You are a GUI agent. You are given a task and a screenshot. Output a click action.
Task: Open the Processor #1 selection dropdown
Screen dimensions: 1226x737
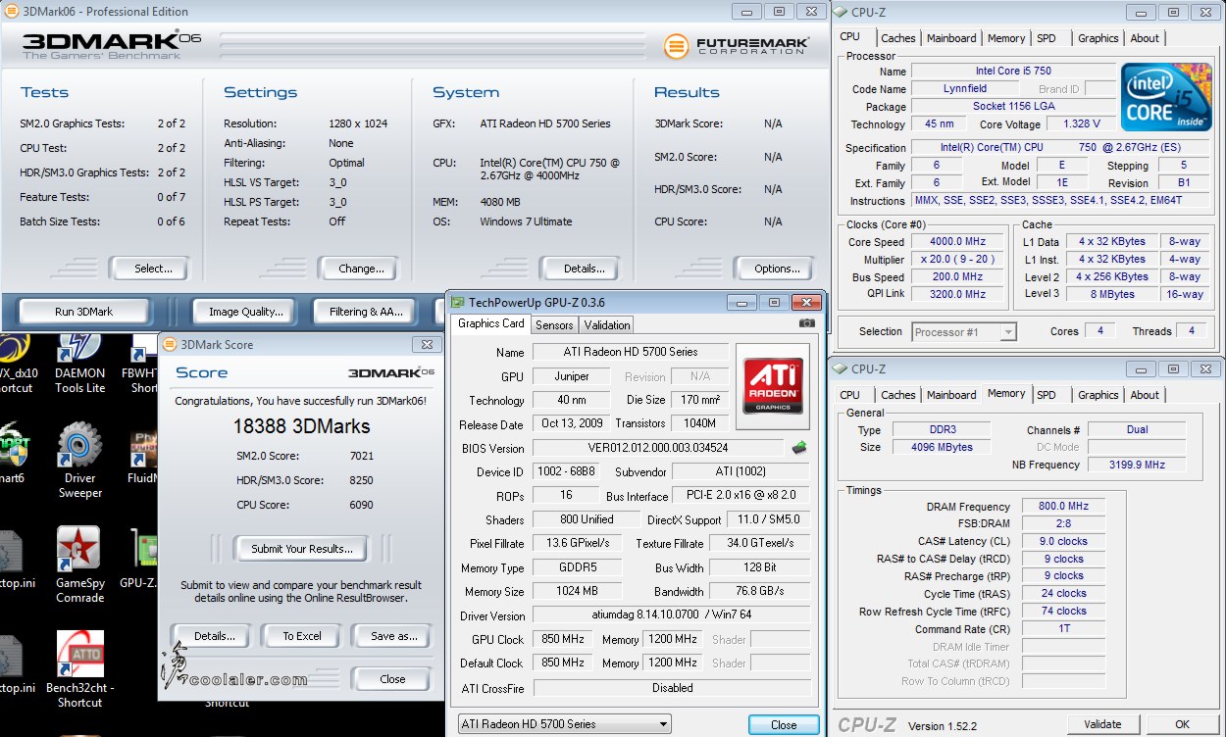964,332
